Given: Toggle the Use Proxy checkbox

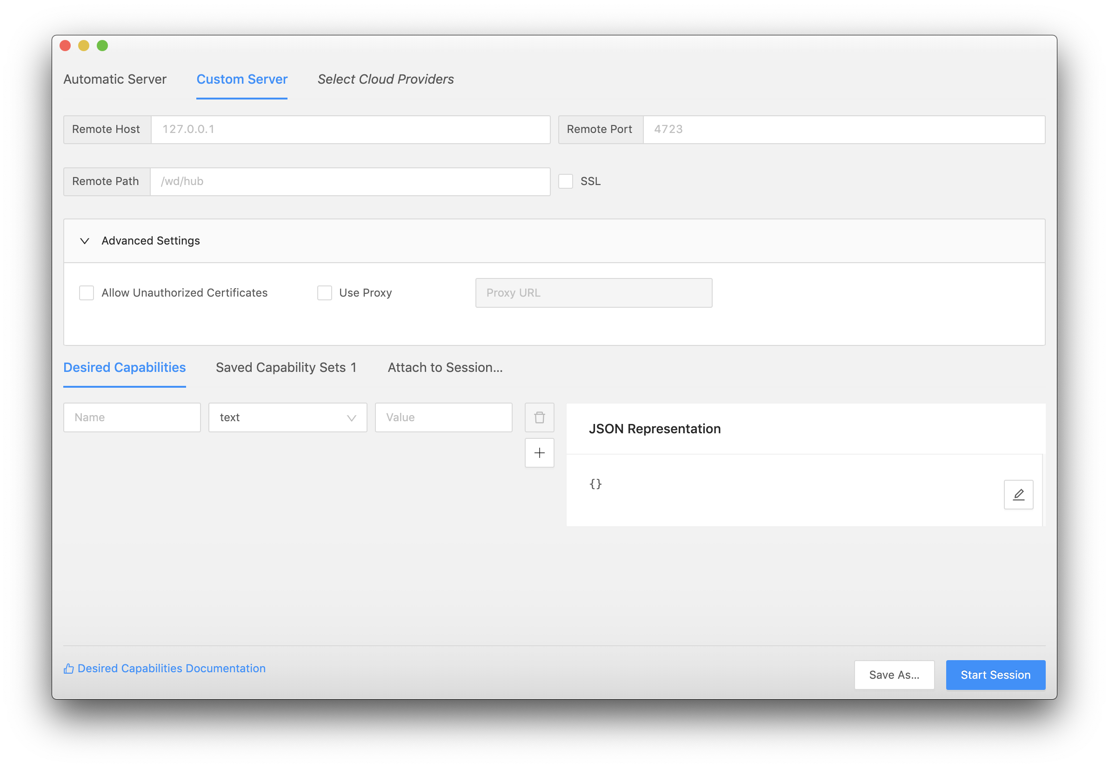Looking at the screenshot, I should tap(325, 292).
